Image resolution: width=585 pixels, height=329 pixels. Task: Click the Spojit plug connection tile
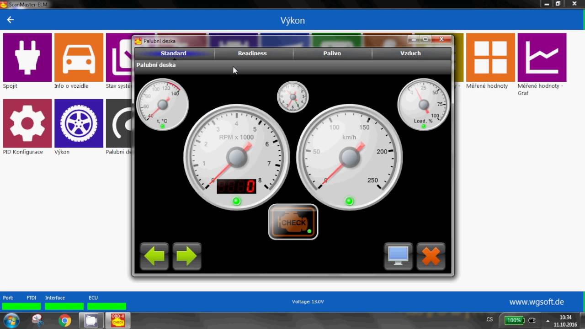pos(27,58)
